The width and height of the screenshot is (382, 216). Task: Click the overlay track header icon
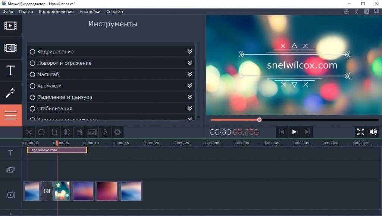pos(11,170)
